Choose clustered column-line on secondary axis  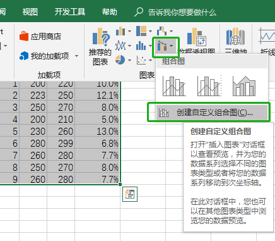click(x=209, y=86)
